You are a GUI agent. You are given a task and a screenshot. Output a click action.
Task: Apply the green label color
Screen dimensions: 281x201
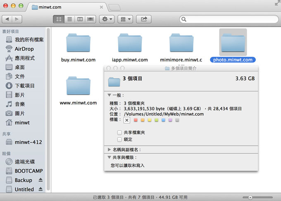[157, 120]
